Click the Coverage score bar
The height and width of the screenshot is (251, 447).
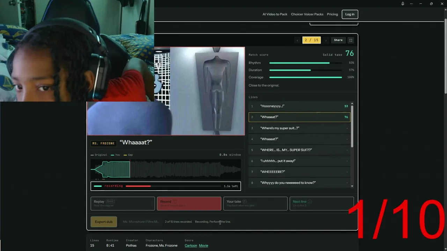[306, 77]
